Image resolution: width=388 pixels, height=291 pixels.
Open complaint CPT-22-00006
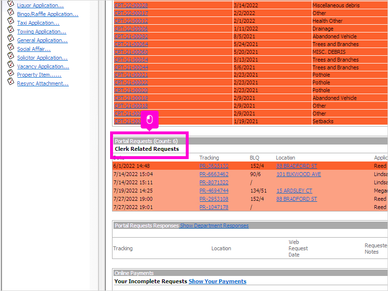click(x=131, y=29)
